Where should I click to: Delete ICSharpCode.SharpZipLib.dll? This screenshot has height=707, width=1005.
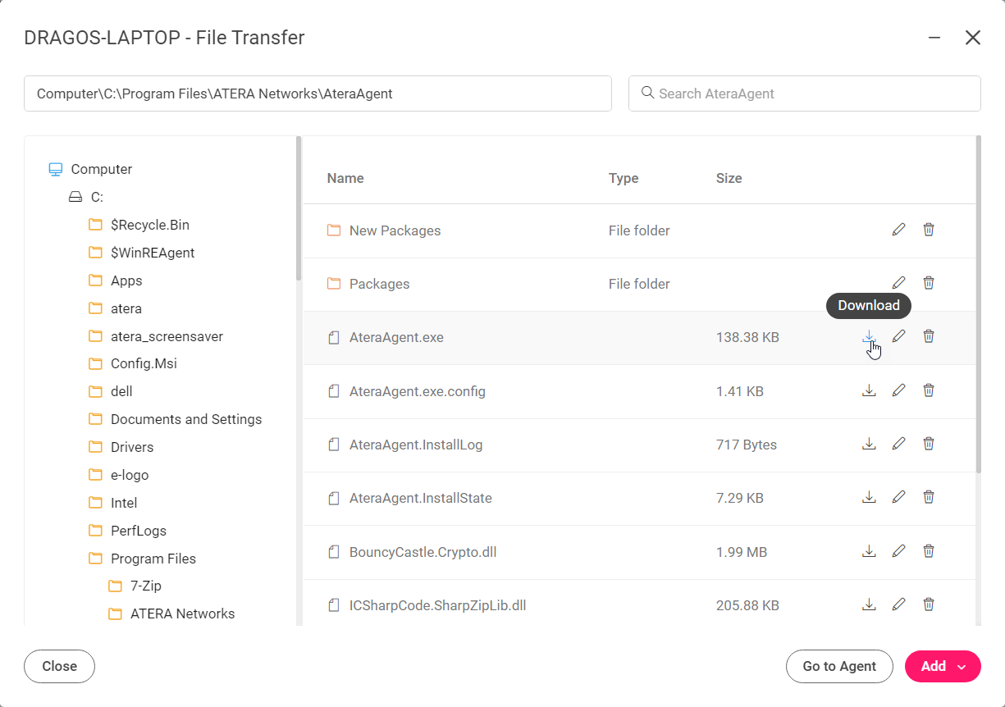click(x=929, y=604)
